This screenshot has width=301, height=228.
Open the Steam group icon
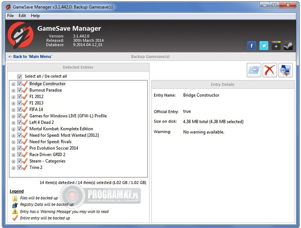(x=288, y=46)
